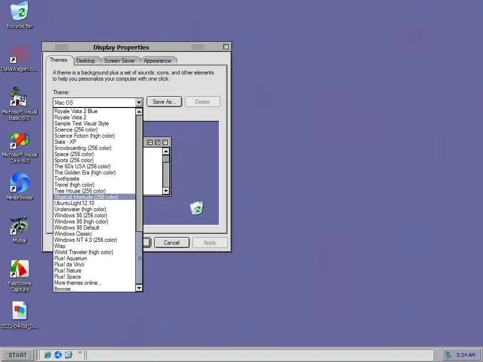Click the Delete button
Viewport: 483px width, 362px height.
point(202,102)
